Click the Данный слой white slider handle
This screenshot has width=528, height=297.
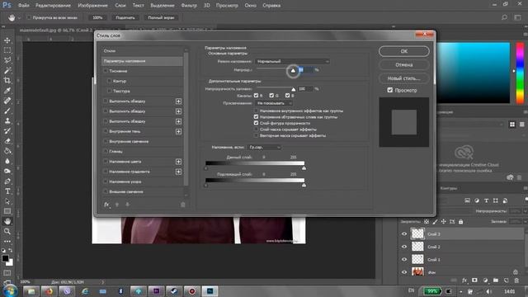click(x=304, y=168)
